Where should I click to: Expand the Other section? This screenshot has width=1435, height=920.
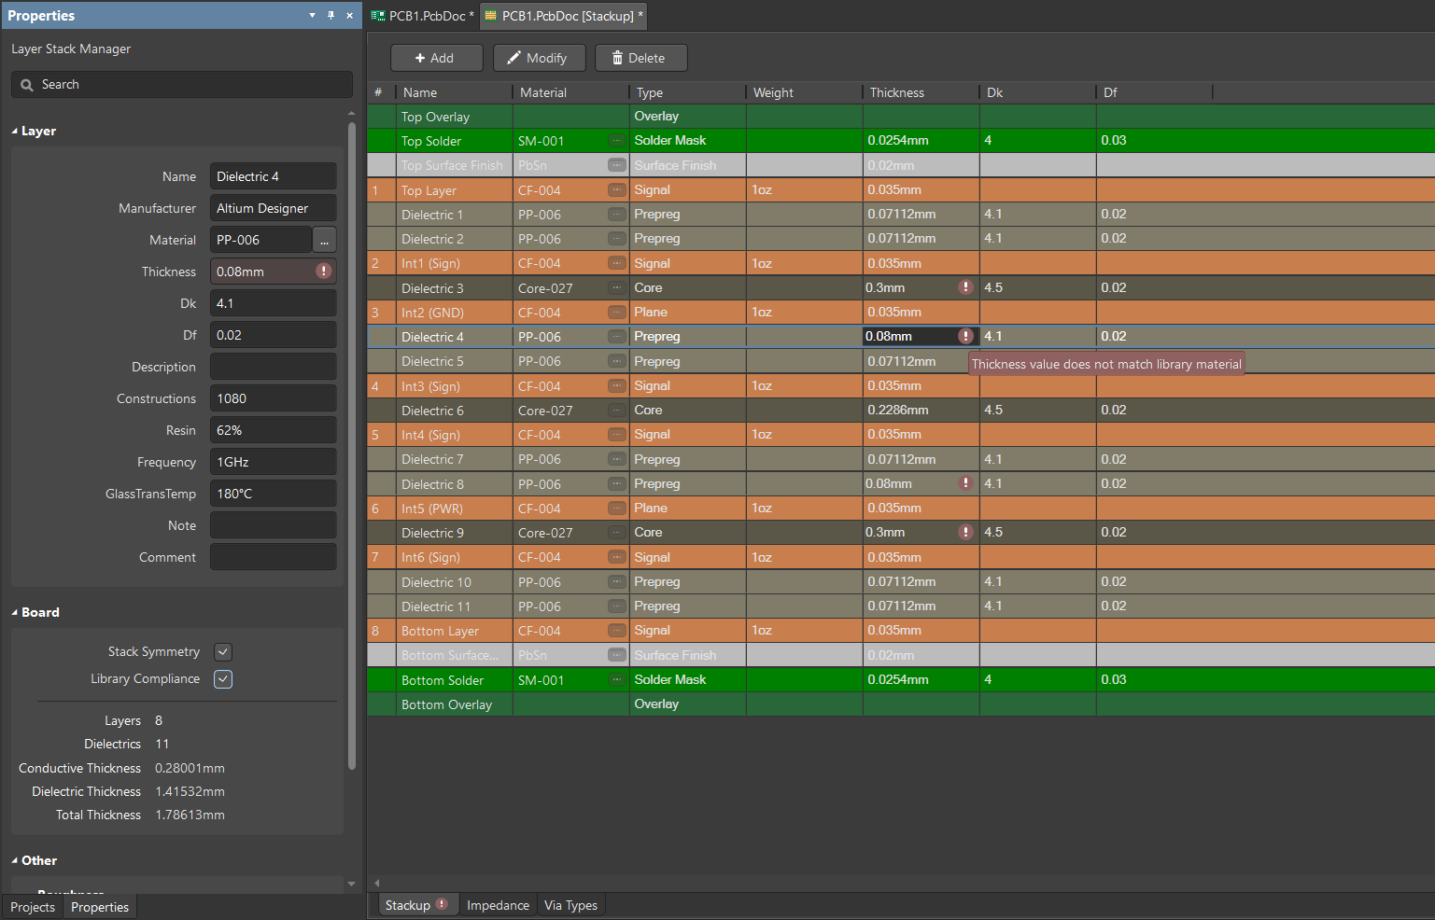click(x=15, y=859)
